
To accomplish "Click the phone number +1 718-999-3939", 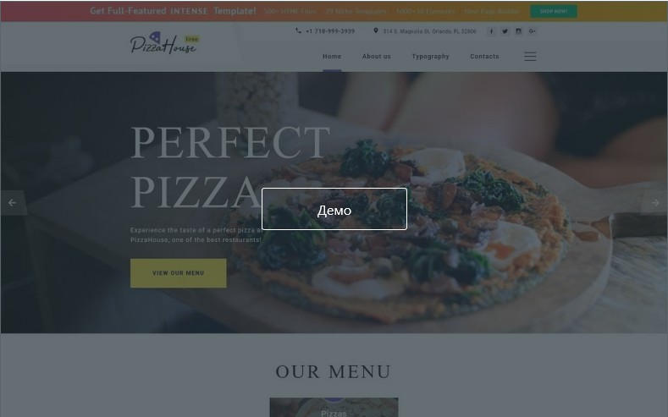I will click(x=330, y=31).
